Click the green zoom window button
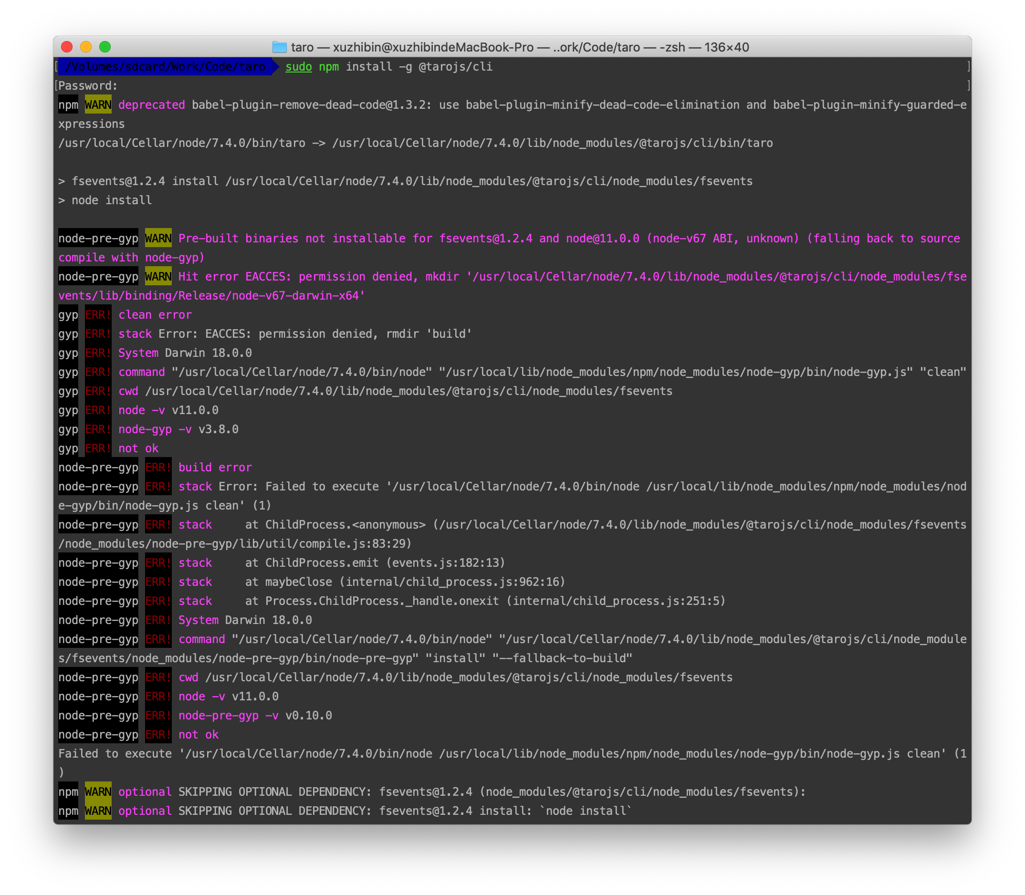 point(105,47)
